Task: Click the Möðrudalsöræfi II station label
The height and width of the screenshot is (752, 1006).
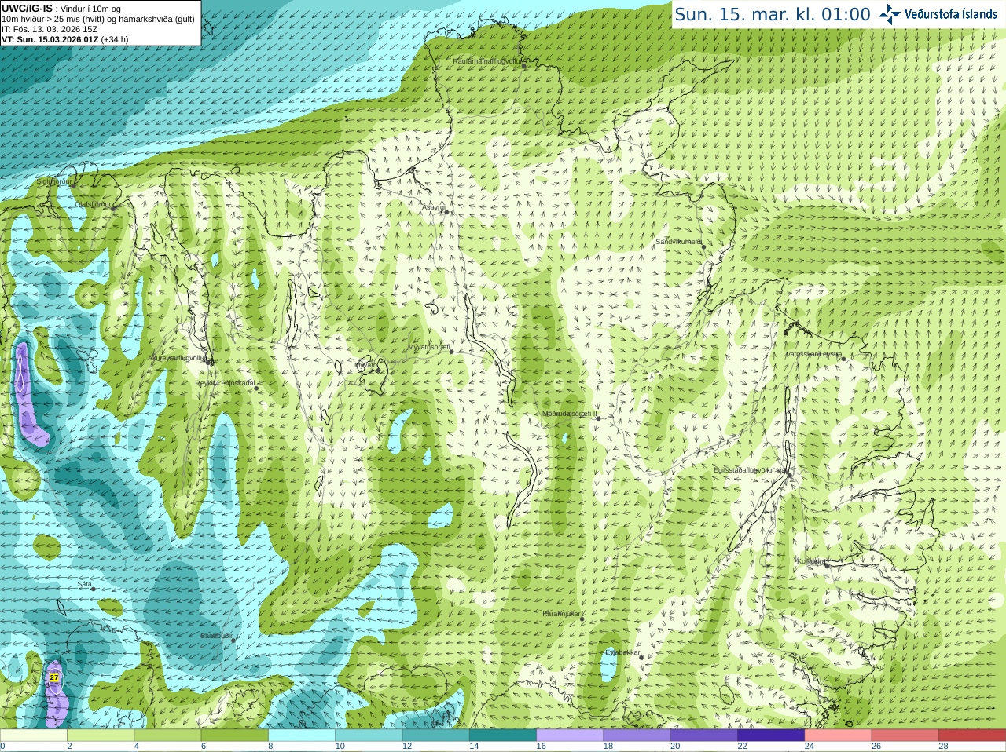Action: click(x=570, y=414)
